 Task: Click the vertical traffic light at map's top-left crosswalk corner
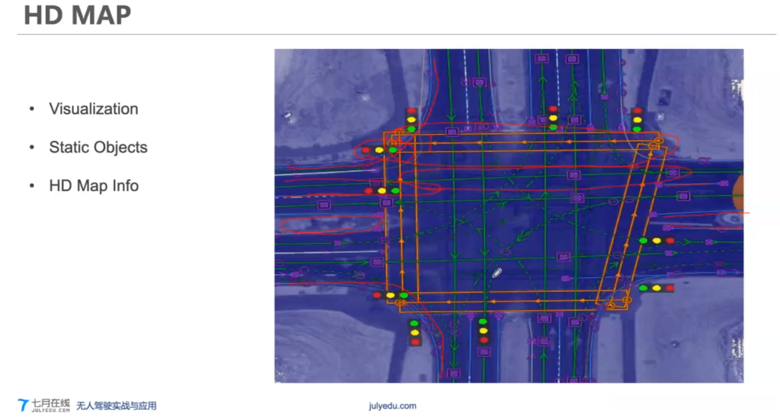click(412, 120)
